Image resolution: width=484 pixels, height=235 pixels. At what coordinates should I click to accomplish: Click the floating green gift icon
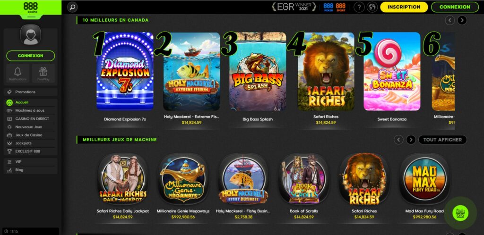pyautogui.click(x=460, y=213)
